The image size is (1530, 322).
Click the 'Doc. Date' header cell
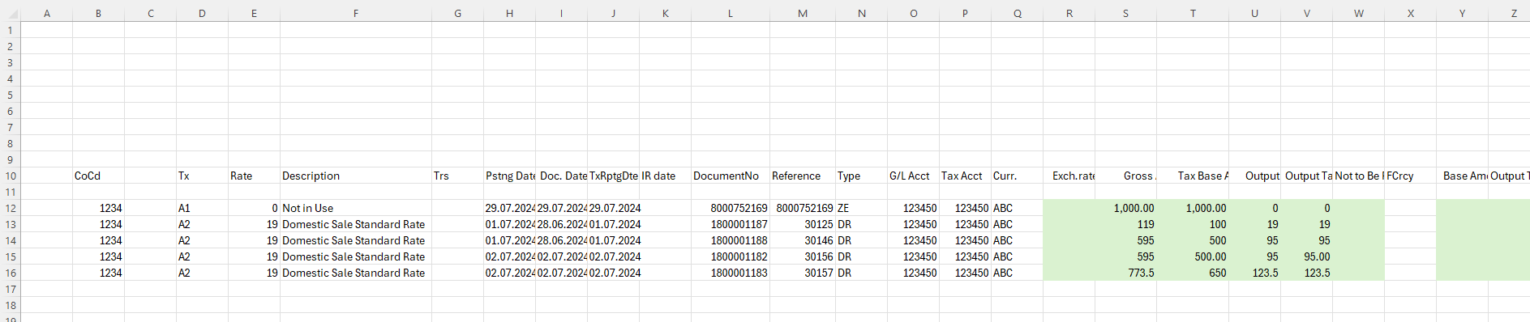click(x=562, y=176)
